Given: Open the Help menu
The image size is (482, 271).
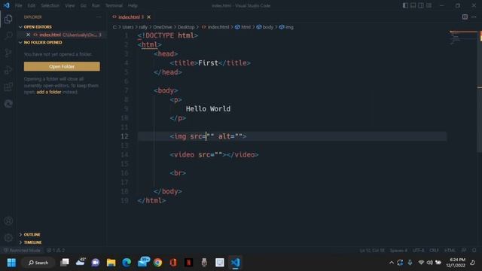Looking at the screenshot, I should pyautogui.click(x=133, y=5).
